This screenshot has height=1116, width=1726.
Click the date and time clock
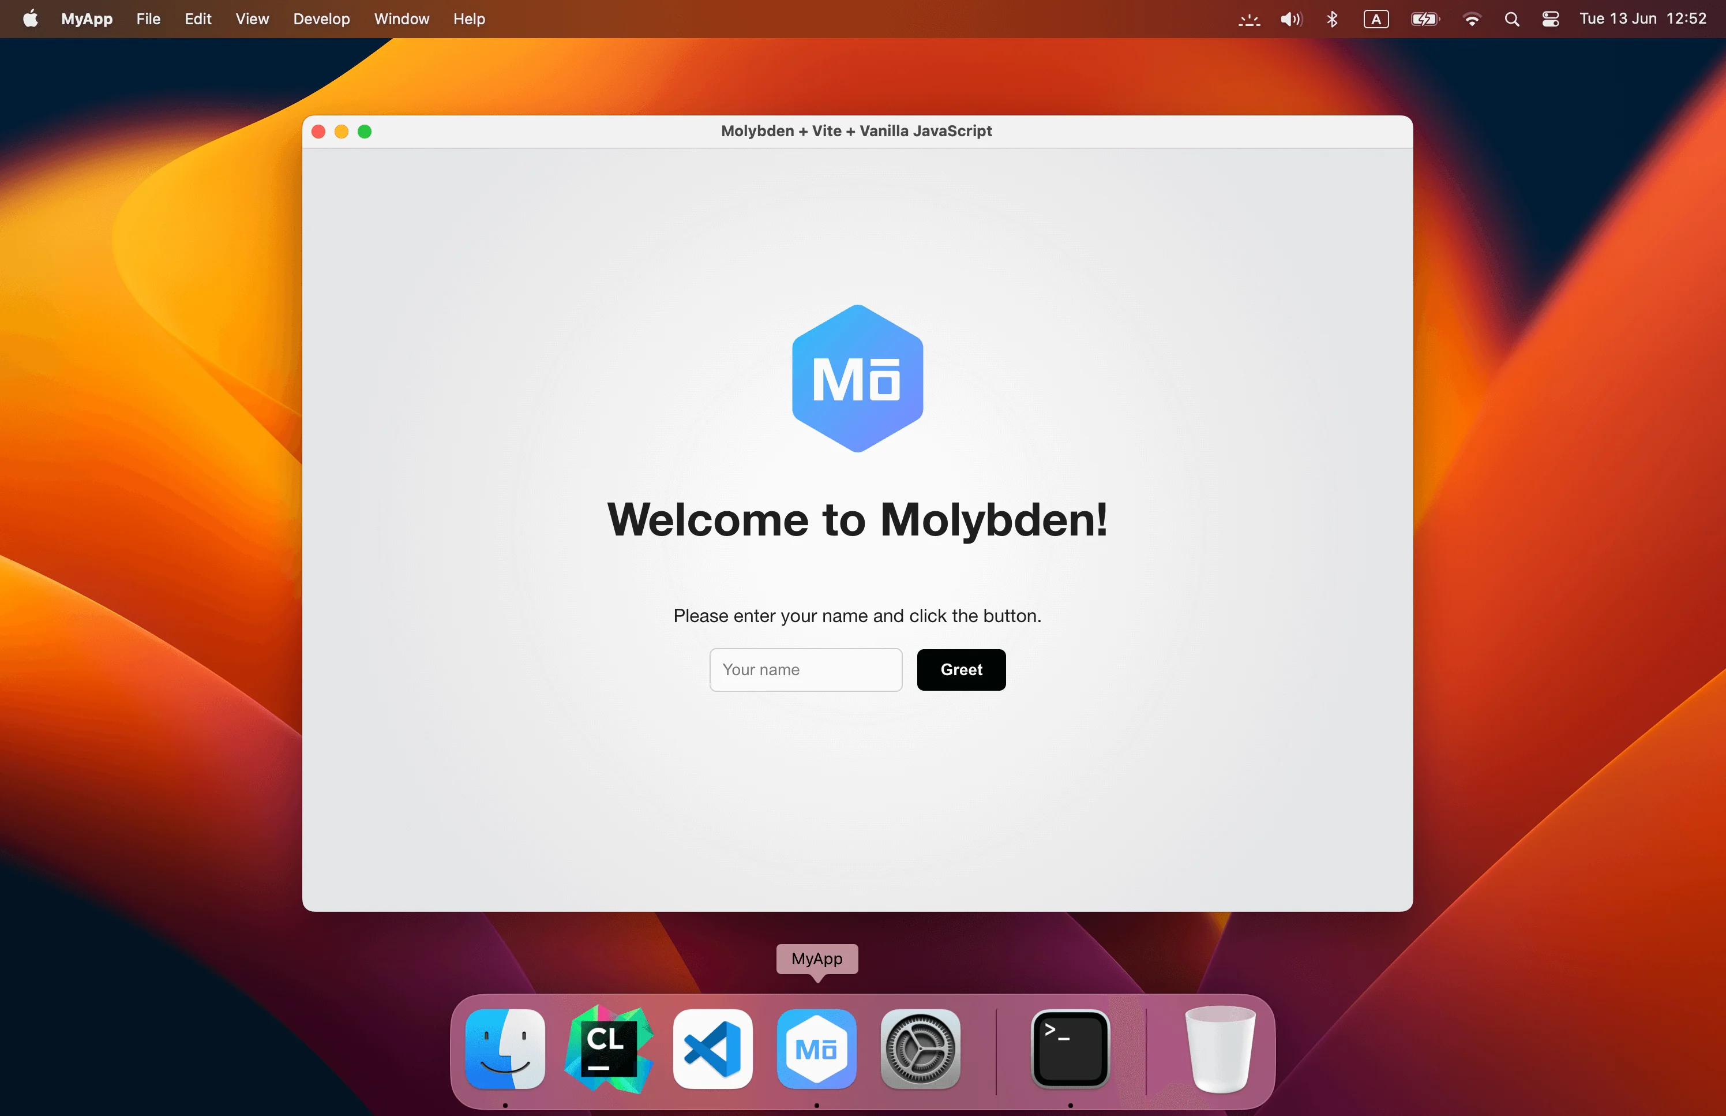1643,19
